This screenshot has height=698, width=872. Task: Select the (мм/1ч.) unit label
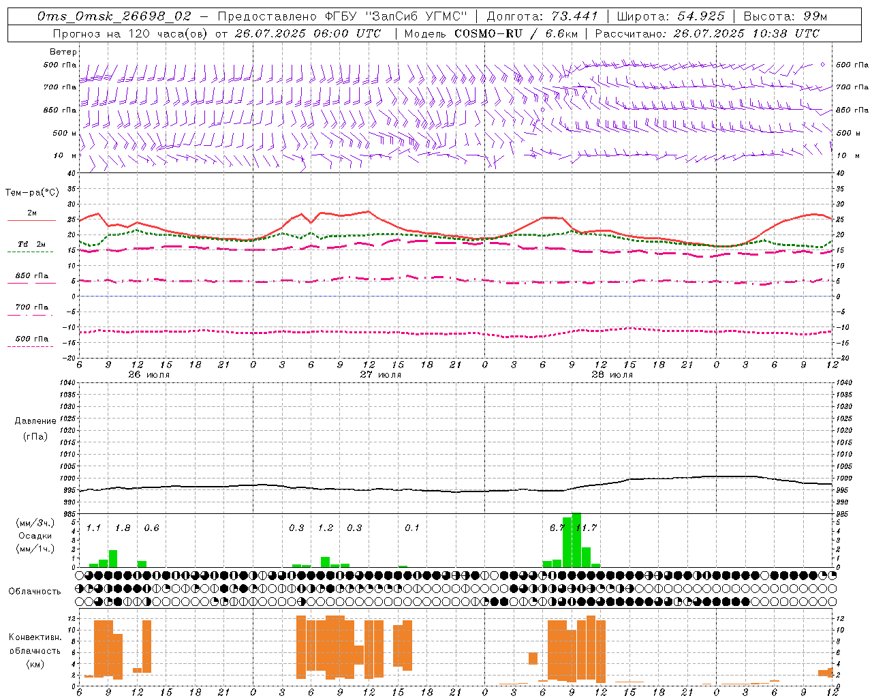[35, 548]
